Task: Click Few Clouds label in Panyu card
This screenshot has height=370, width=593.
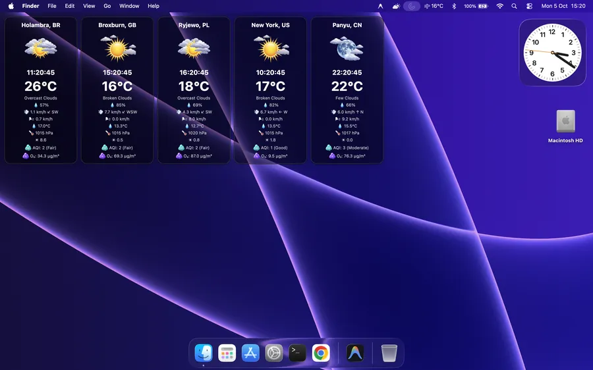Action: pos(347,98)
